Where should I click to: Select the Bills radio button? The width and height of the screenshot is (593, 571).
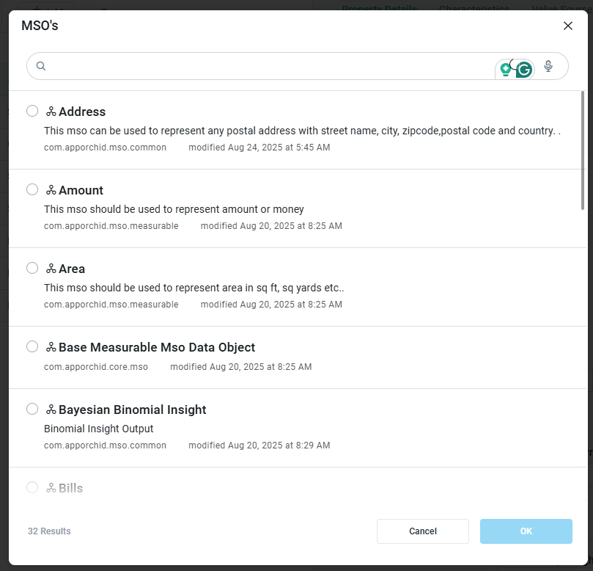pos(32,487)
